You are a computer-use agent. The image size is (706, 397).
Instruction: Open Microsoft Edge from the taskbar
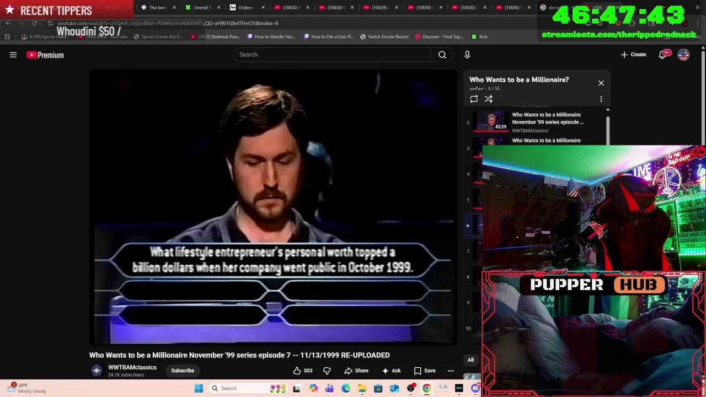tap(346, 388)
